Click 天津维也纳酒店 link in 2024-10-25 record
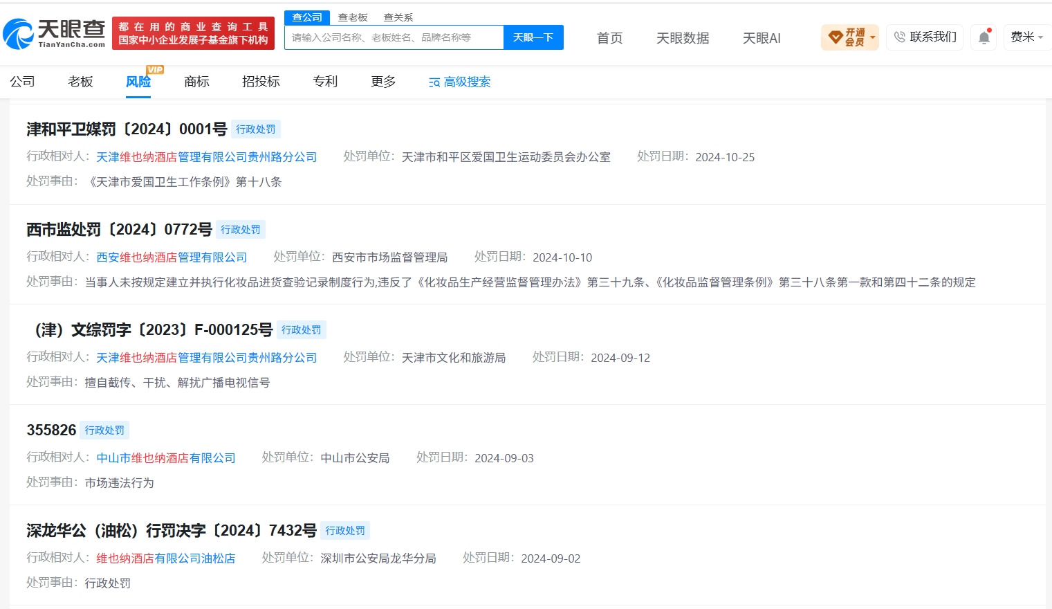 click(207, 157)
